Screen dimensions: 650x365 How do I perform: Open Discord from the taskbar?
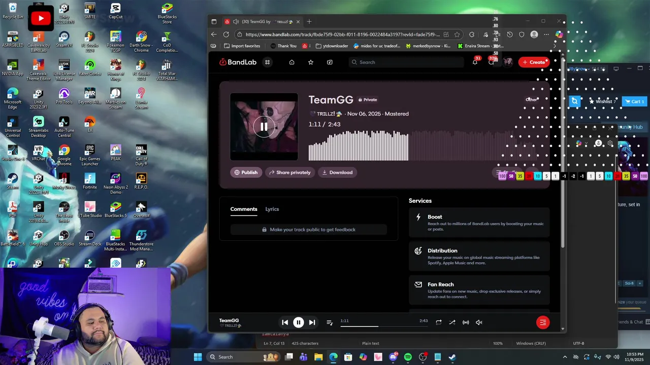point(393,357)
